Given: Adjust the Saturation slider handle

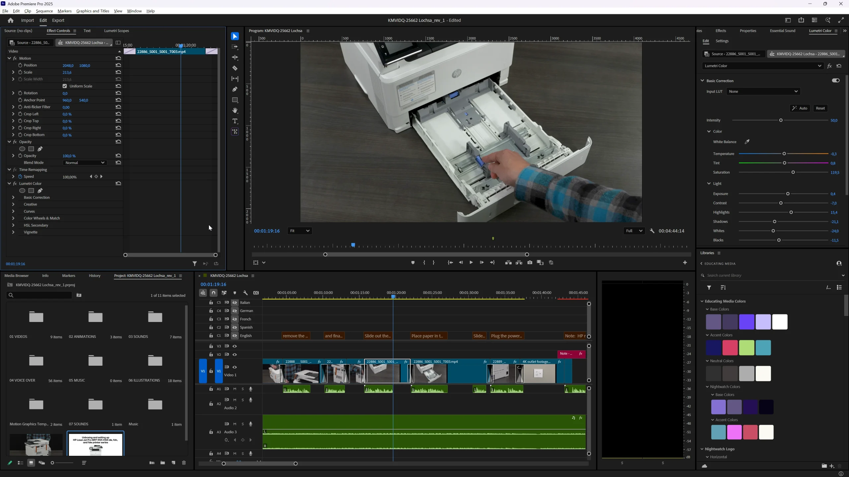Looking at the screenshot, I should [793, 172].
